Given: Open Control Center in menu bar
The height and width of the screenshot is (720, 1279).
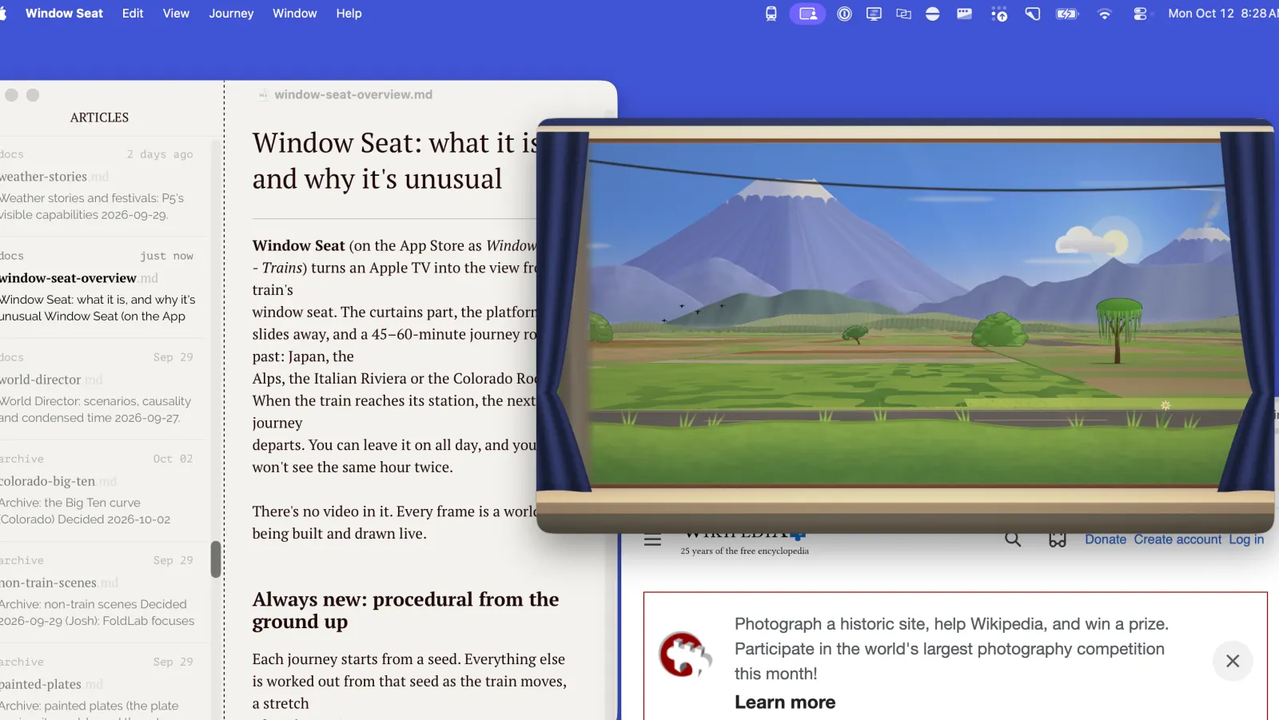Looking at the screenshot, I should 1140,14.
